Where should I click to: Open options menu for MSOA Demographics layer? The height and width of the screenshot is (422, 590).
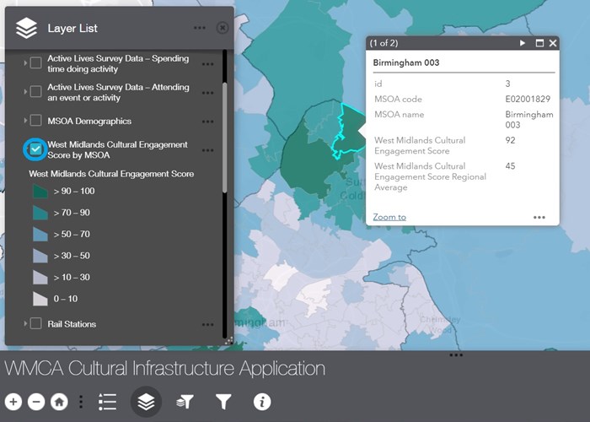click(207, 121)
